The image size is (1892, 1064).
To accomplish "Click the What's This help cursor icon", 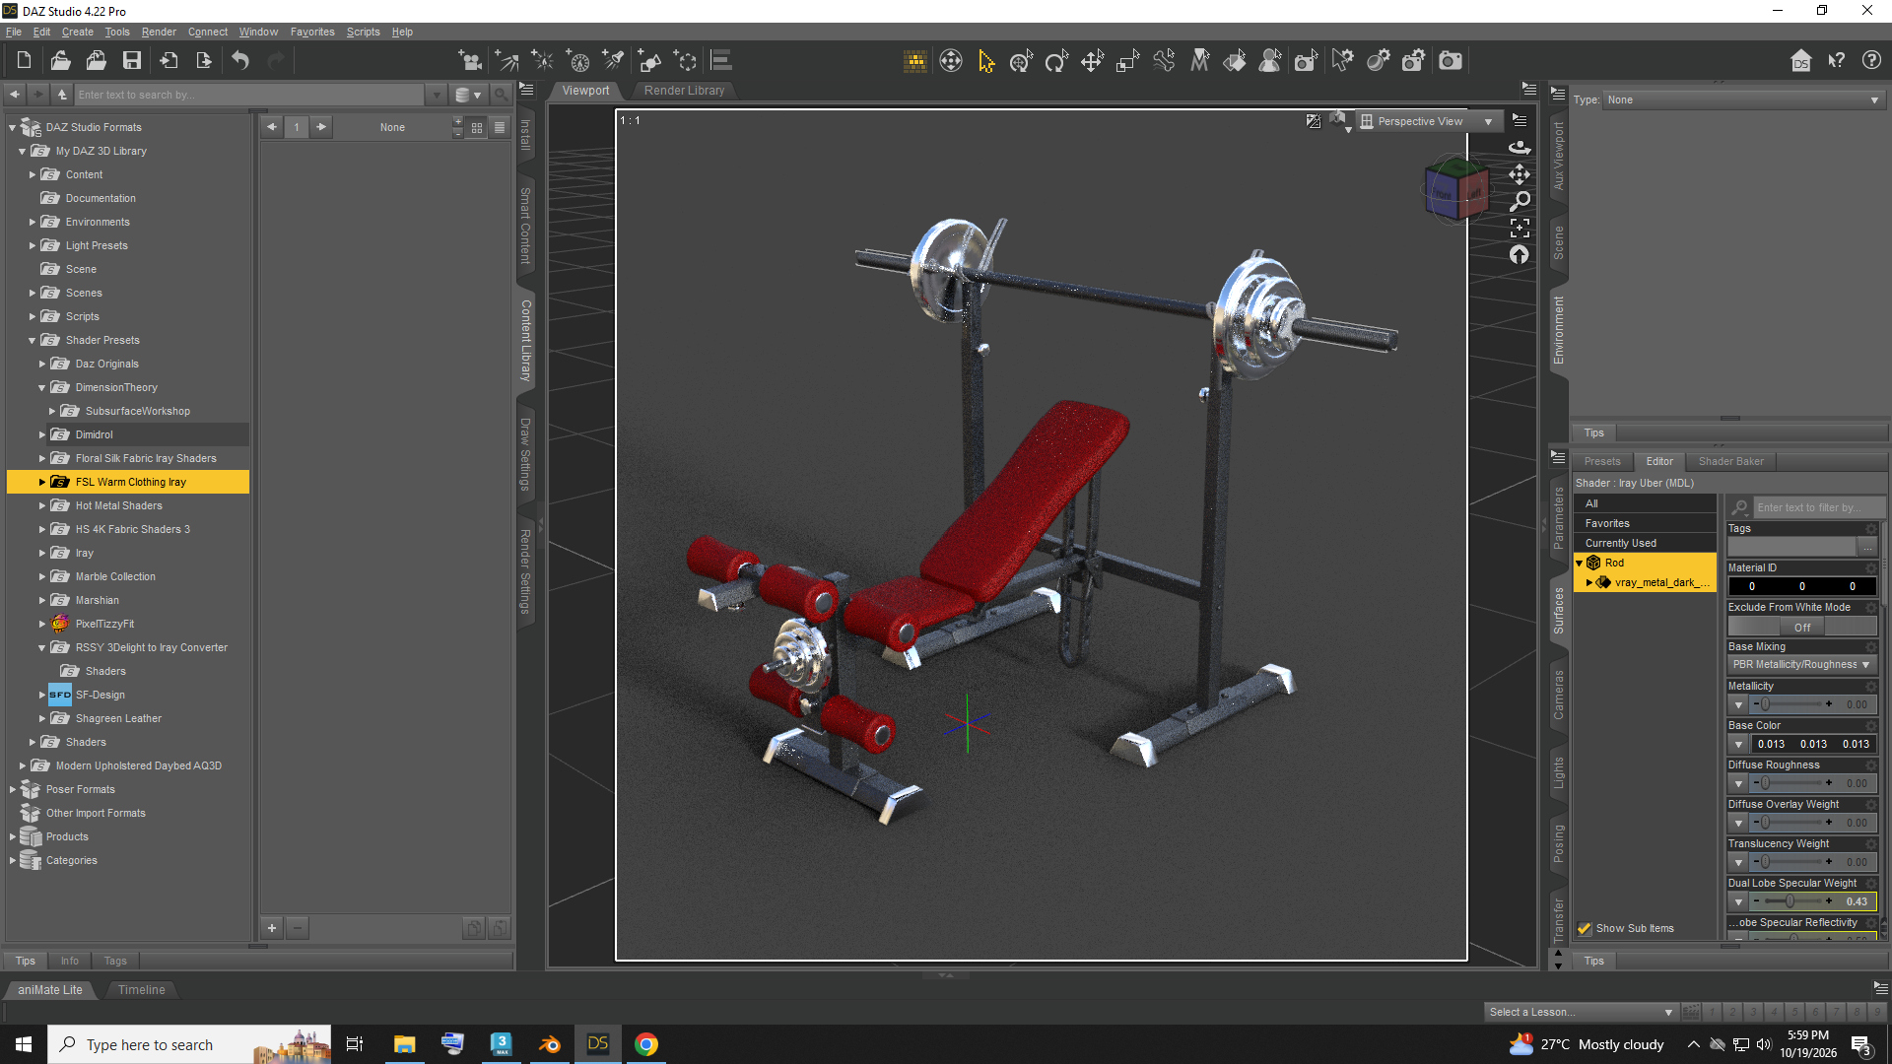I will coord(1837,61).
